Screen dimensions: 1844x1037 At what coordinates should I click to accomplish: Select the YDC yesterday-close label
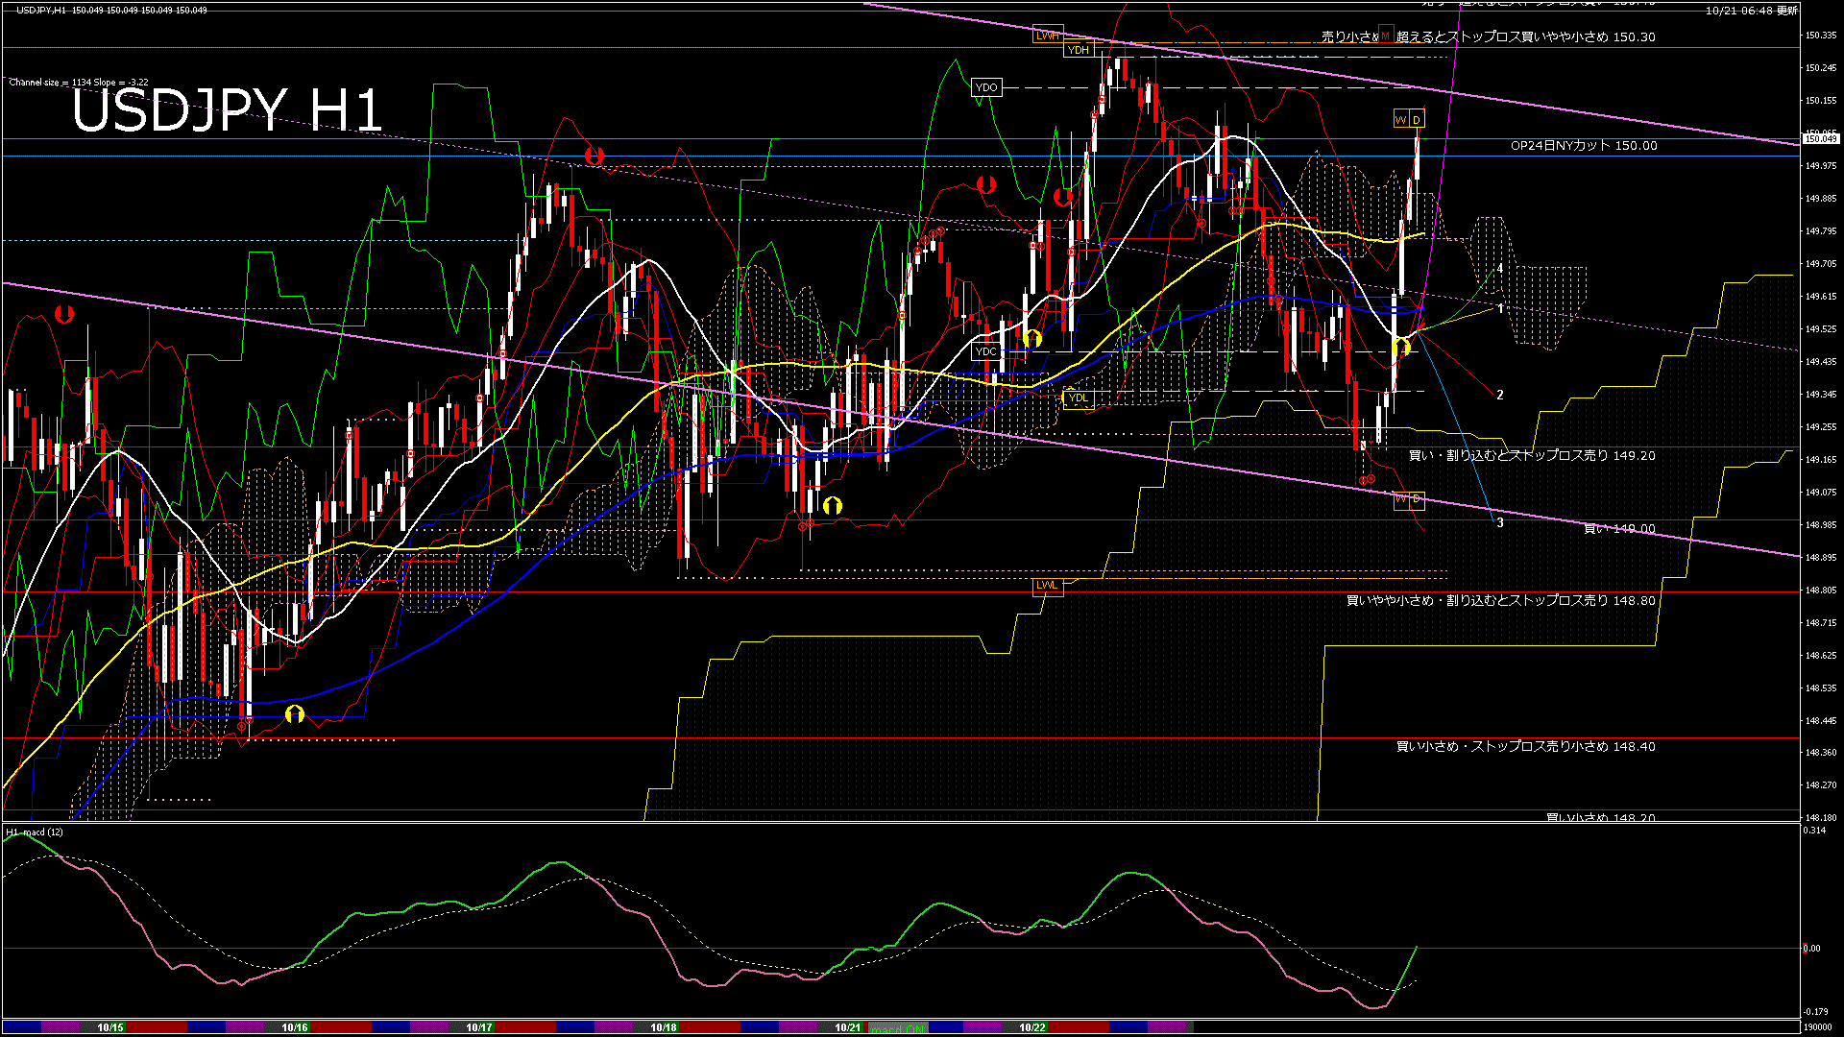tap(986, 351)
